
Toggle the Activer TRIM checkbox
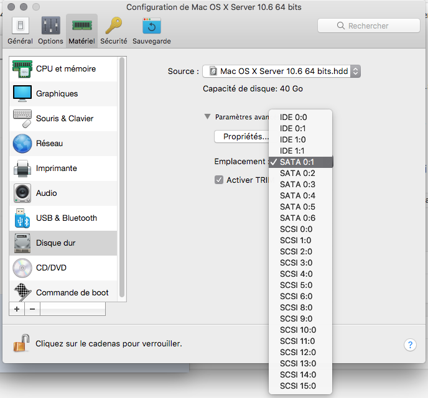tap(219, 180)
